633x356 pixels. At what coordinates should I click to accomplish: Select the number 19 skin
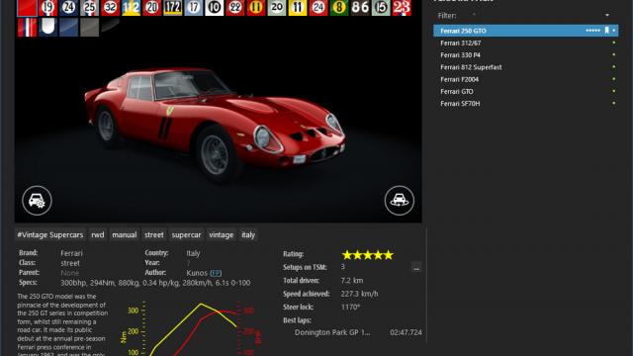coord(48,8)
